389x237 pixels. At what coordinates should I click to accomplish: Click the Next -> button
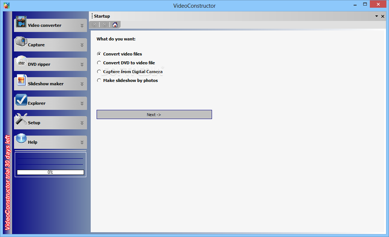pos(154,114)
